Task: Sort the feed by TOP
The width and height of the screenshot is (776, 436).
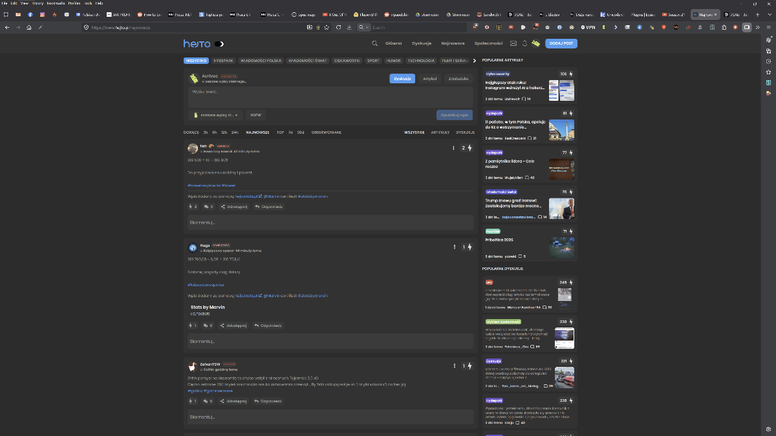Action: (281, 132)
